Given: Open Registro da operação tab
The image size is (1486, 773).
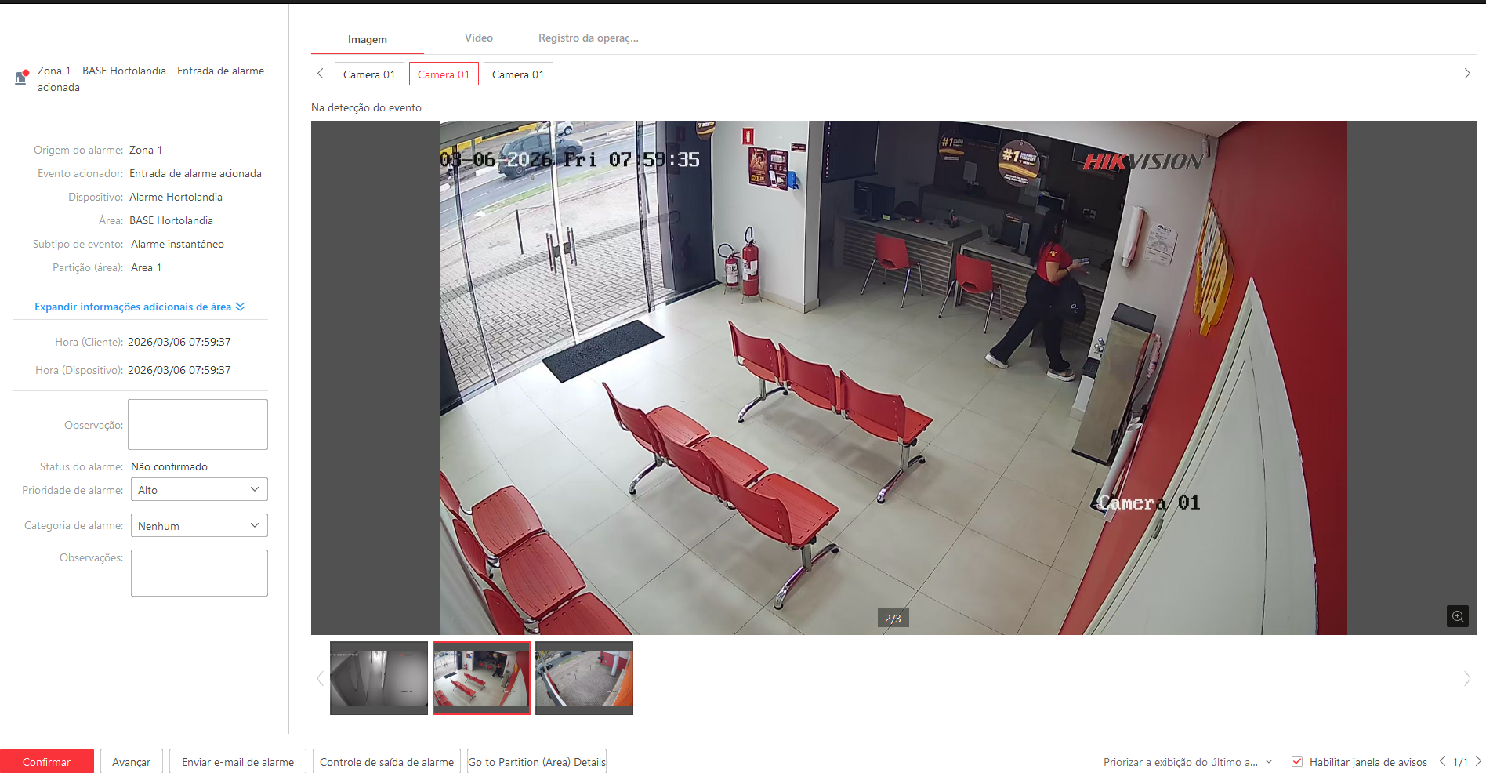Looking at the screenshot, I should (x=588, y=38).
